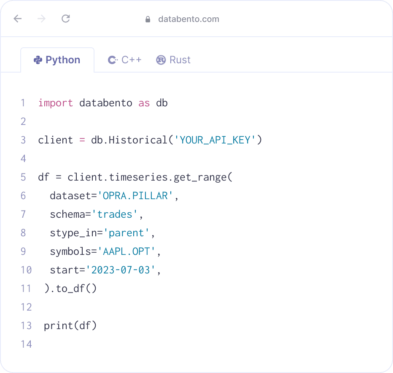Image resolution: width=393 pixels, height=373 pixels.
Task: Reload the page with the refresh icon
Action: [66, 19]
